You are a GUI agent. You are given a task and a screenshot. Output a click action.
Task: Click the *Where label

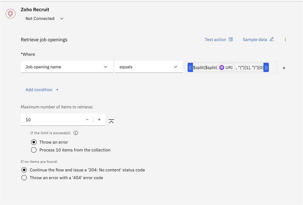[28, 54]
